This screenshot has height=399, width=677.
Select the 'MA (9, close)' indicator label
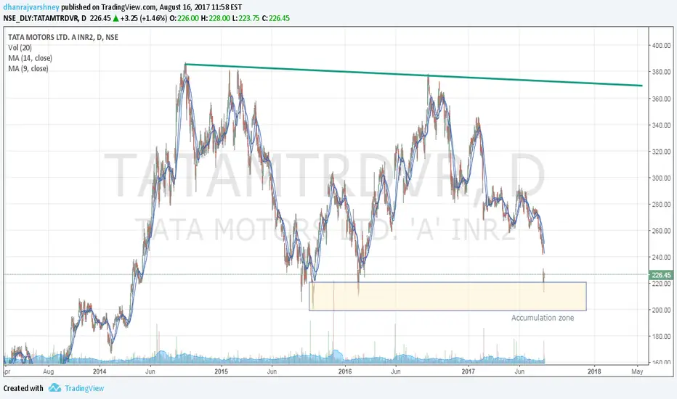coord(28,69)
